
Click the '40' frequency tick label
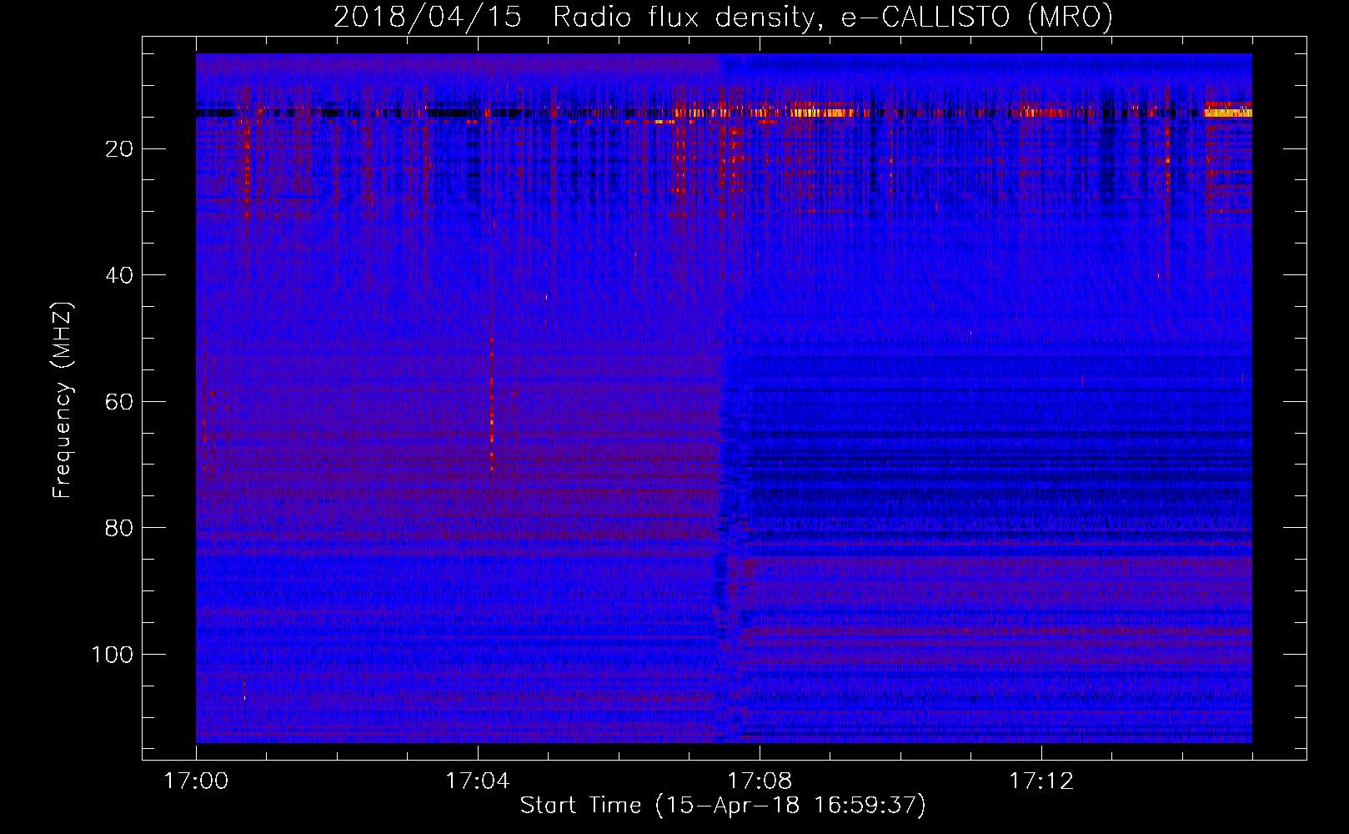click(119, 275)
